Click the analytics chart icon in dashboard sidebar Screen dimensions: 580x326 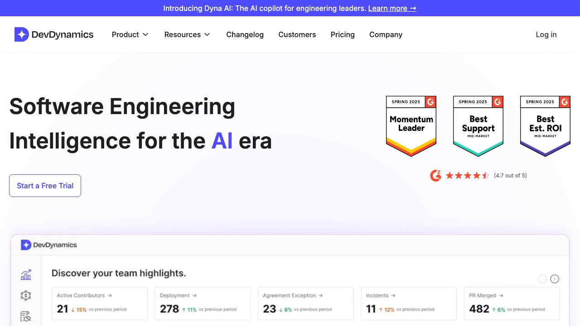click(26, 274)
